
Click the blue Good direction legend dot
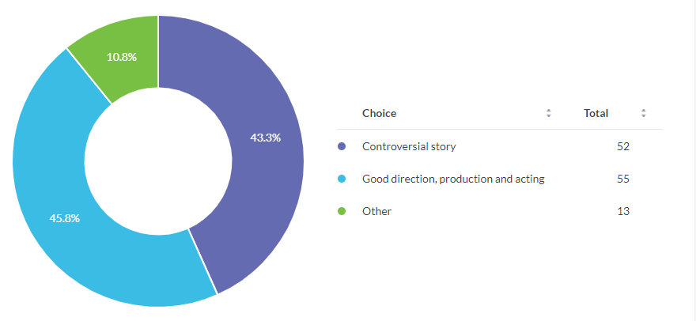[342, 179]
